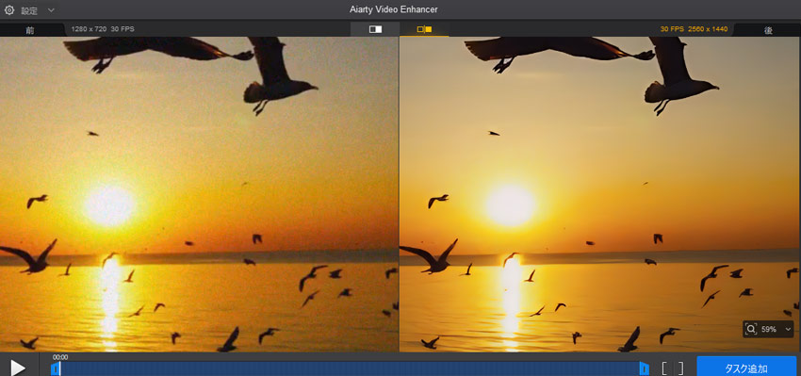801x376 pixels.
Task: Open settings via the gear icon
Action: tap(9, 9)
